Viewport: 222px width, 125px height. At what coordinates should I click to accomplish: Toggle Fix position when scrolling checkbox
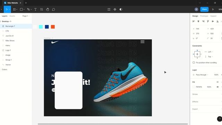194,62
